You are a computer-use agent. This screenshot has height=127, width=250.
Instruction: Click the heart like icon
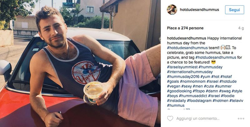point(170,118)
